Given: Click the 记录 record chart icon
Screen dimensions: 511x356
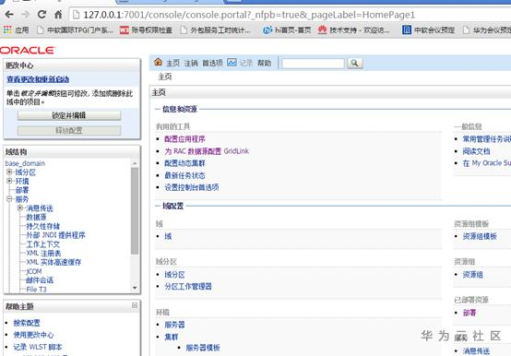Looking at the screenshot, I should [232, 62].
